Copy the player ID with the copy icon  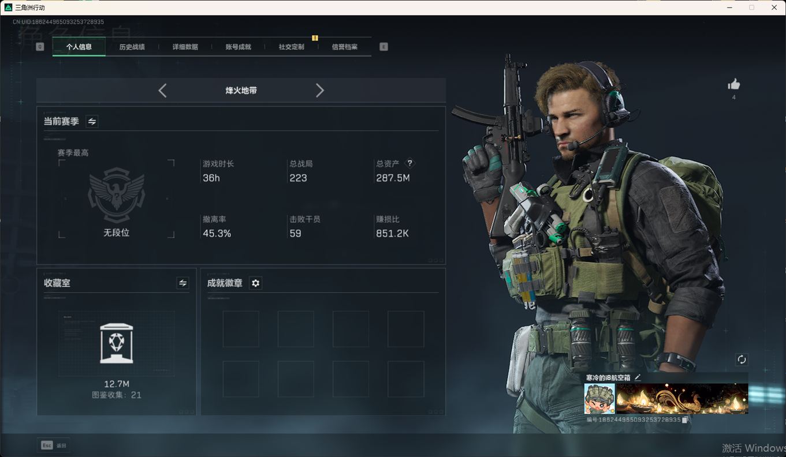point(685,420)
